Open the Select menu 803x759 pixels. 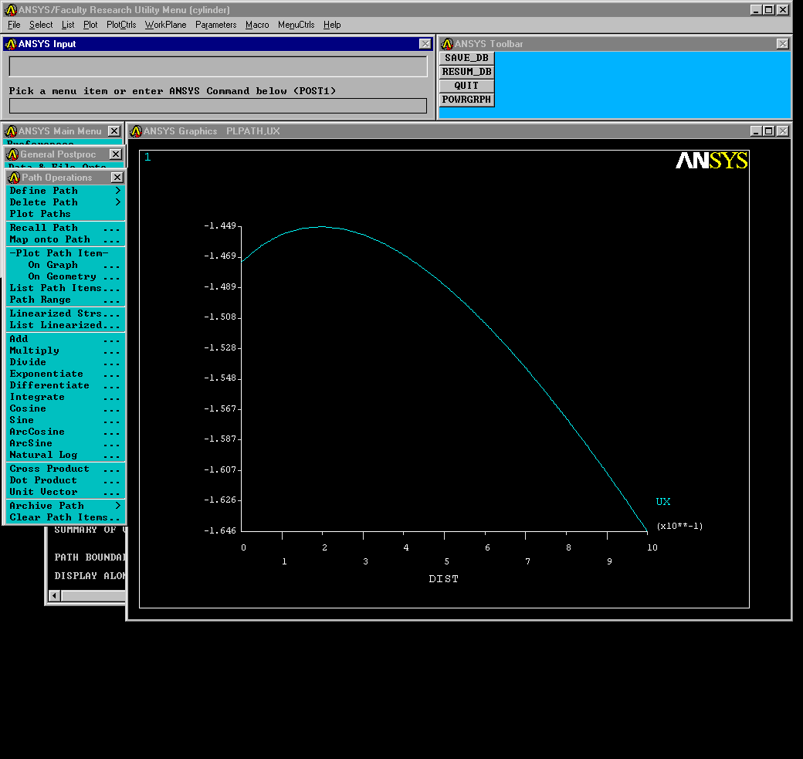click(x=41, y=25)
